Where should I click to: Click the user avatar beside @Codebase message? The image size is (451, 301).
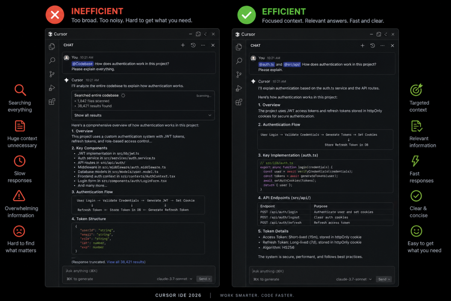point(67,58)
